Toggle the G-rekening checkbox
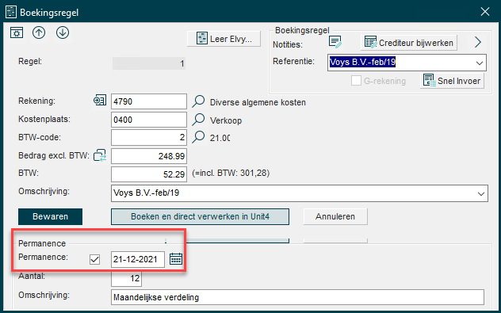Viewport: 501px width, 313px height. click(x=356, y=81)
